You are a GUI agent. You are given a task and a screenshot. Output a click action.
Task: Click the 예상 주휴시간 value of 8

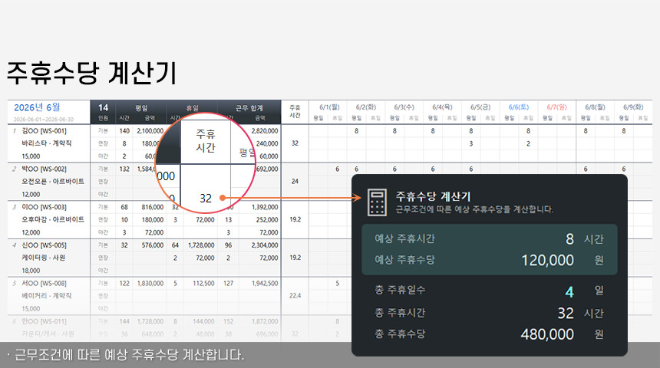[569, 239]
